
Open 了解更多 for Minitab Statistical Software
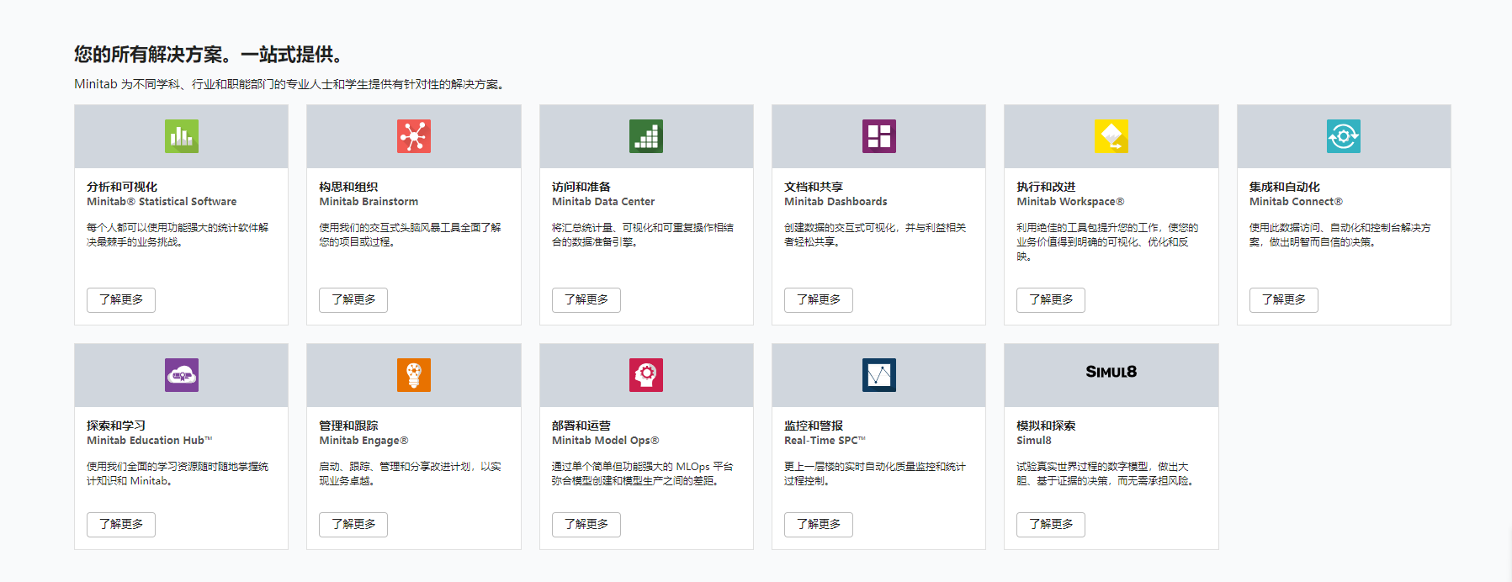pyautogui.click(x=121, y=300)
